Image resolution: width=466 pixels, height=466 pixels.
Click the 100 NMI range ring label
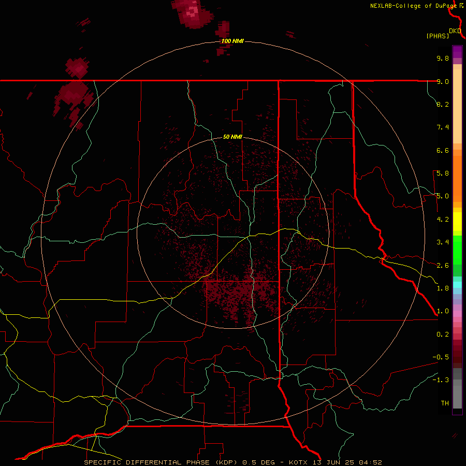(232, 41)
